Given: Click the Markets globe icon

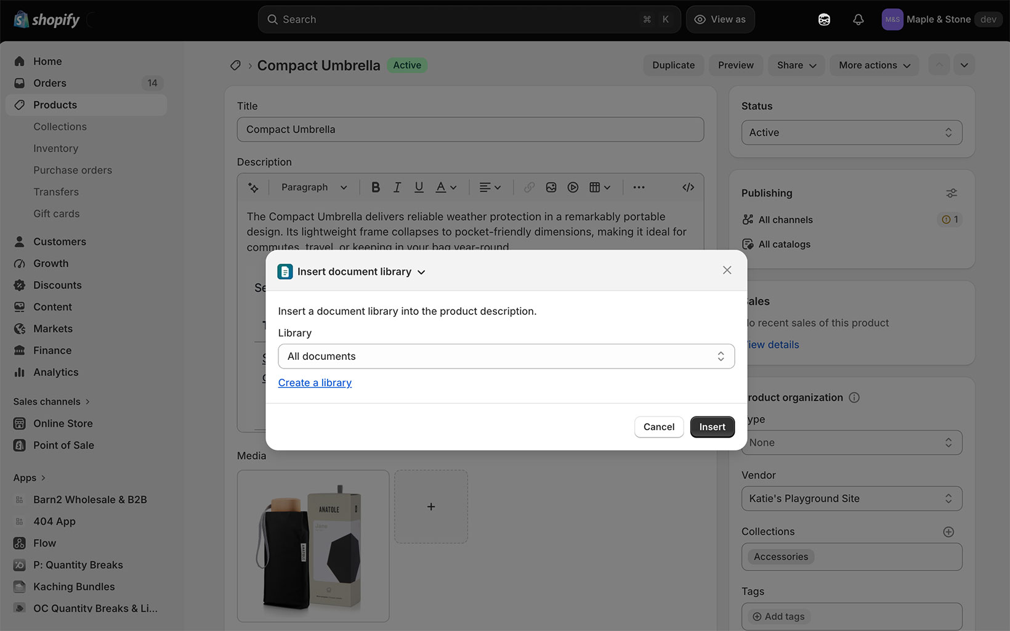Looking at the screenshot, I should tap(20, 329).
